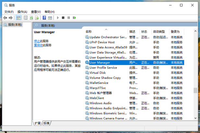Open the 操作(A) menu

coord(22,12)
